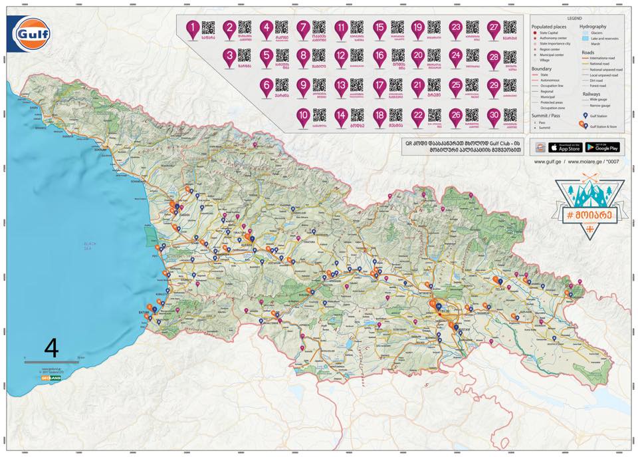
Task: Select numbered pin 8 in the QR panel
Action: [x=304, y=57]
